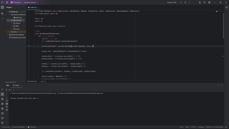229x129 pixels.
Task: Print console output with printer icon
Action: 7,107
